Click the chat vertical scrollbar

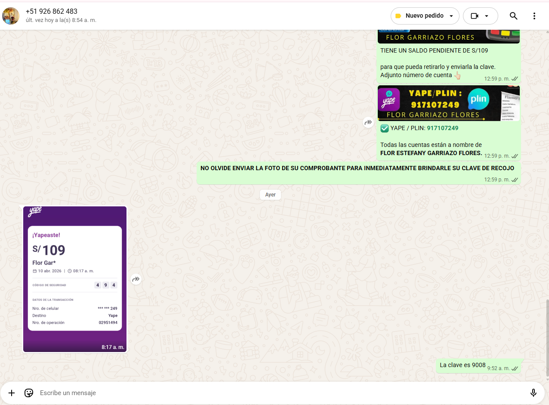pyautogui.click(x=547, y=336)
